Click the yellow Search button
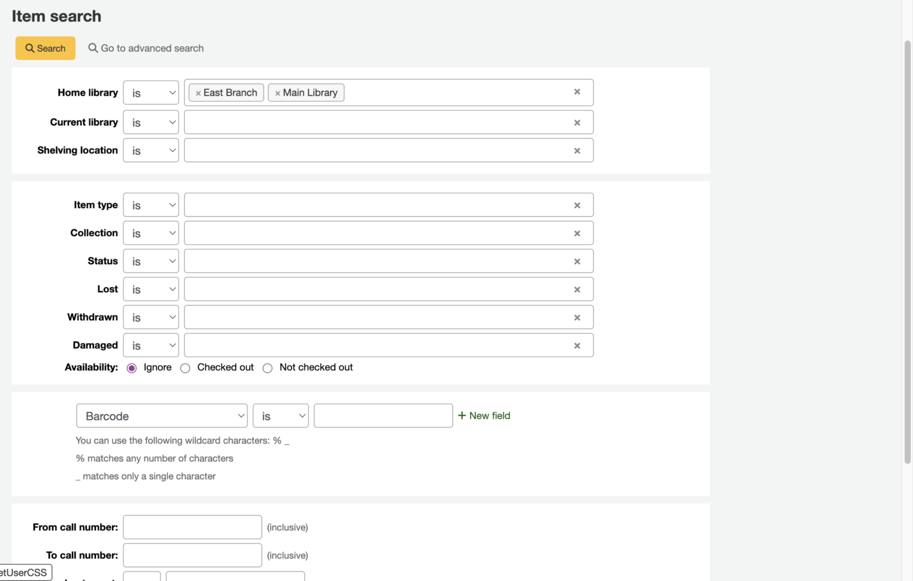 [45, 48]
